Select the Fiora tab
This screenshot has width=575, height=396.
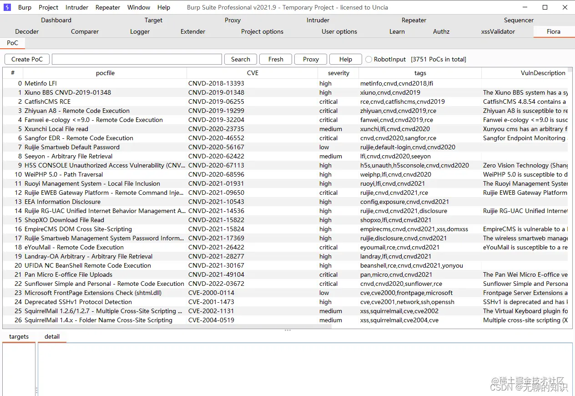[554, 31]
